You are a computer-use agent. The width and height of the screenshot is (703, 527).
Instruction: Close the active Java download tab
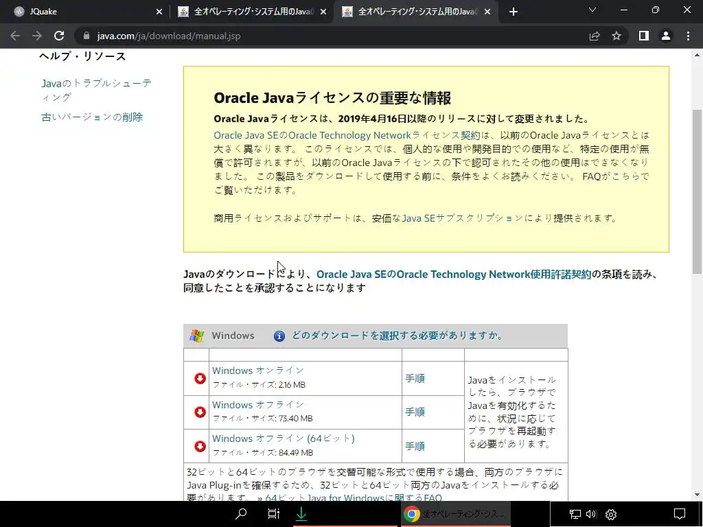tap(488, 12)
